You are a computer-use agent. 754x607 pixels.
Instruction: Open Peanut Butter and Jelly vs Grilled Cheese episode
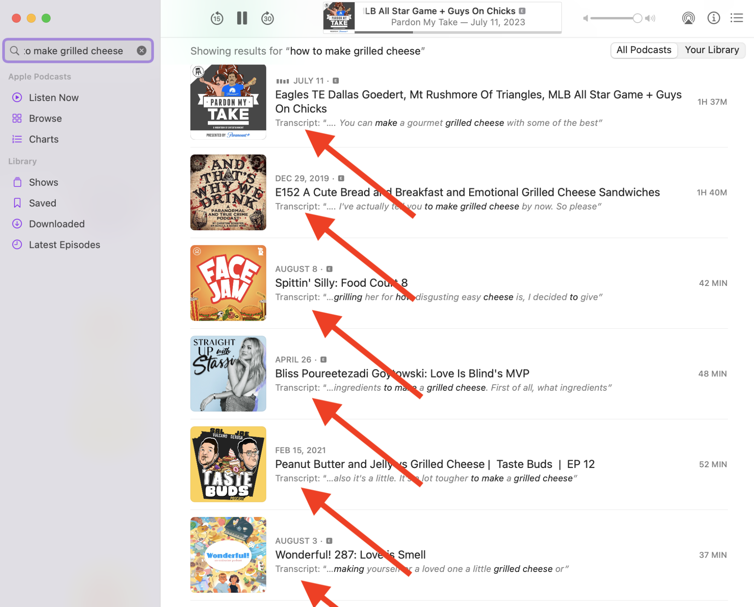pos(435,464)
